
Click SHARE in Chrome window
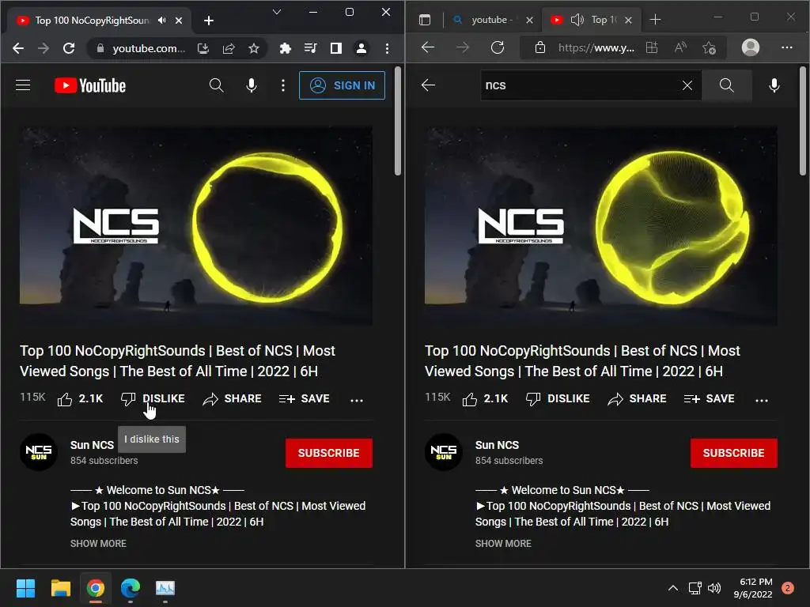point(232,399)
